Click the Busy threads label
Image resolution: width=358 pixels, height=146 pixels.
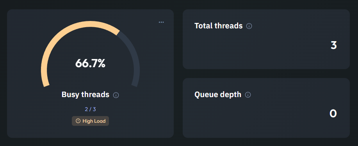tap(85, 94)
